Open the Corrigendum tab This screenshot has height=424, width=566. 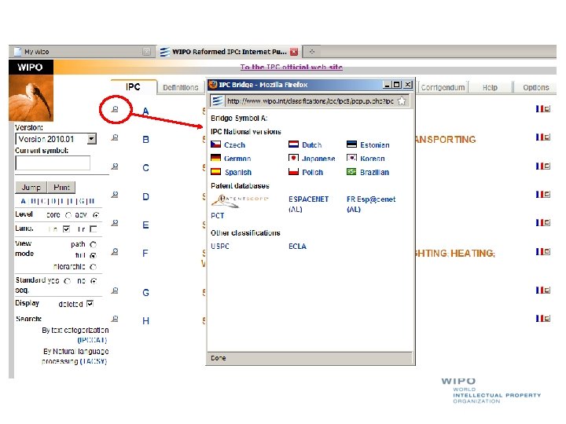pyautogui.click(x=443, y=88)
